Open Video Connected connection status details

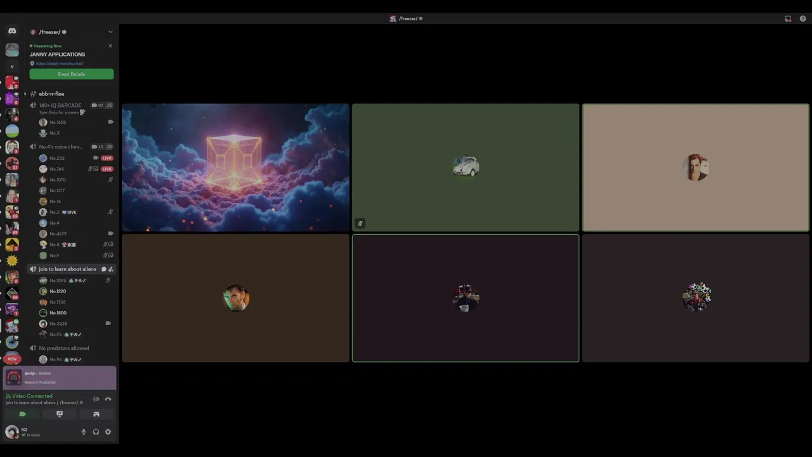tap(32, 396)
